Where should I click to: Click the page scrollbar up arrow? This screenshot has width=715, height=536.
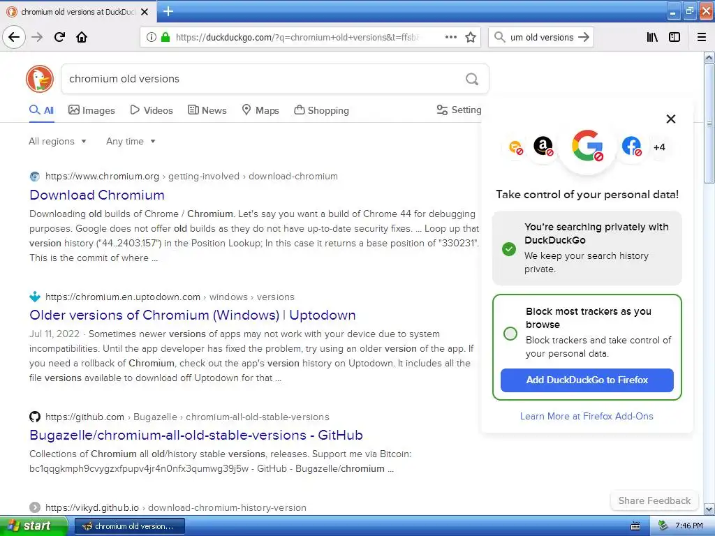(x=709, y=57)
